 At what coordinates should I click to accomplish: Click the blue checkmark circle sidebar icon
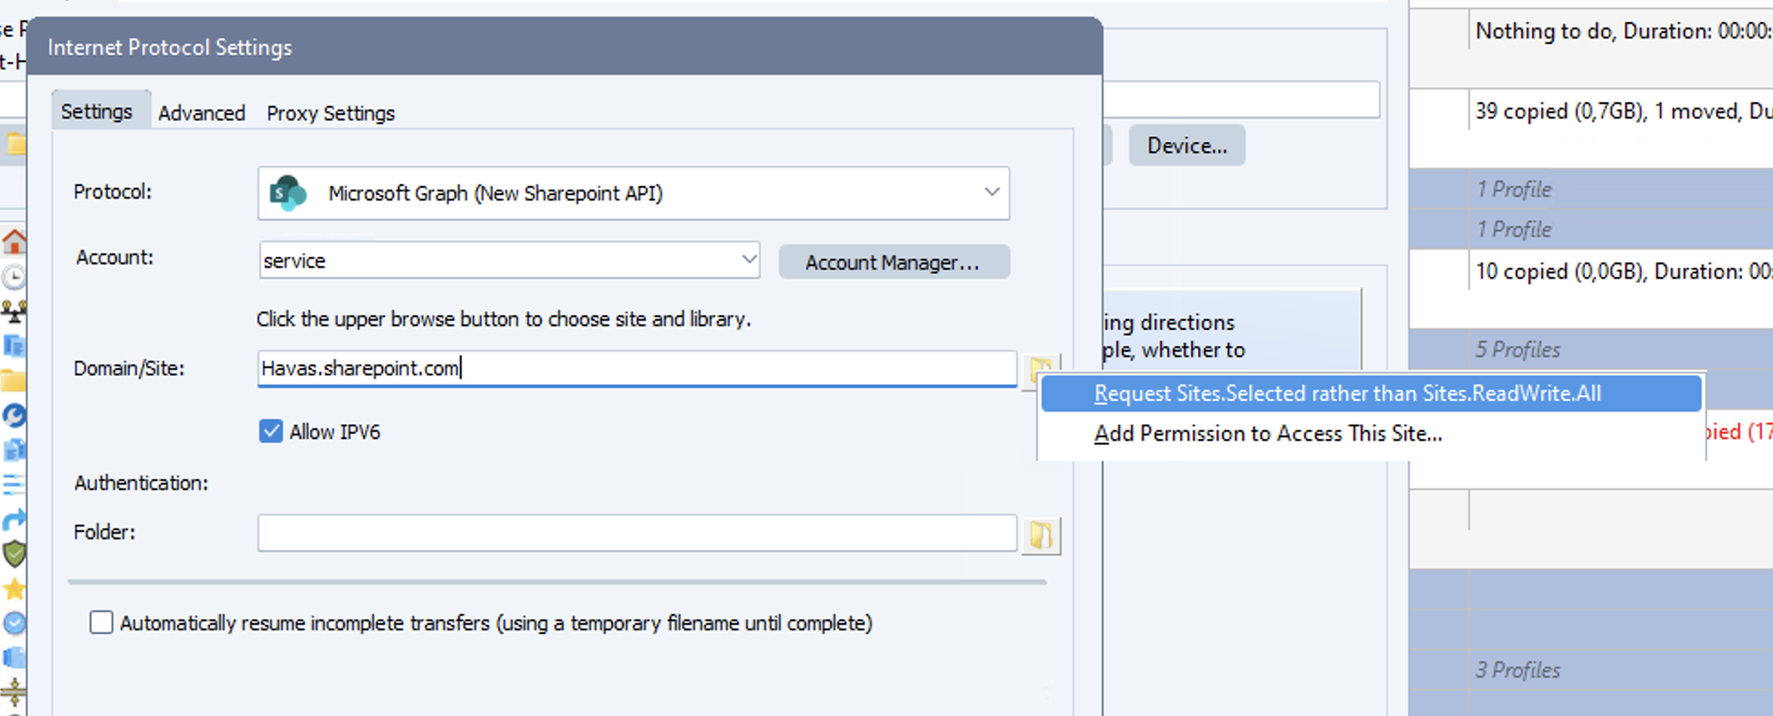14,623
